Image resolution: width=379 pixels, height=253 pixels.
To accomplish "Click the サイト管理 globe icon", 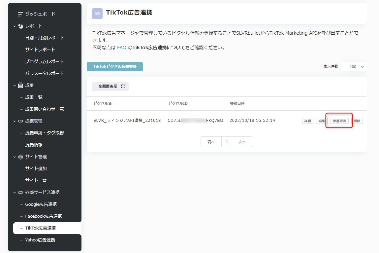I will [x=20, y=157].
